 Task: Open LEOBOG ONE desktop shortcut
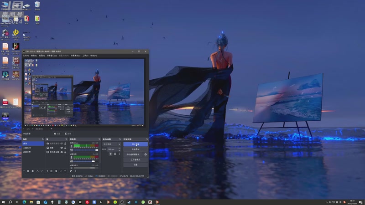(x=16, y=35)
